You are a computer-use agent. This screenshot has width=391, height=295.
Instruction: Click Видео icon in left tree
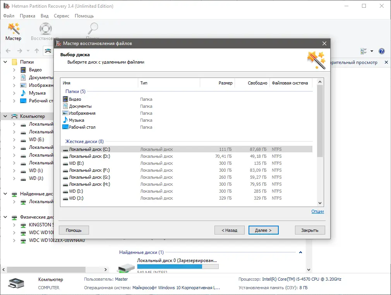[23, 70]
